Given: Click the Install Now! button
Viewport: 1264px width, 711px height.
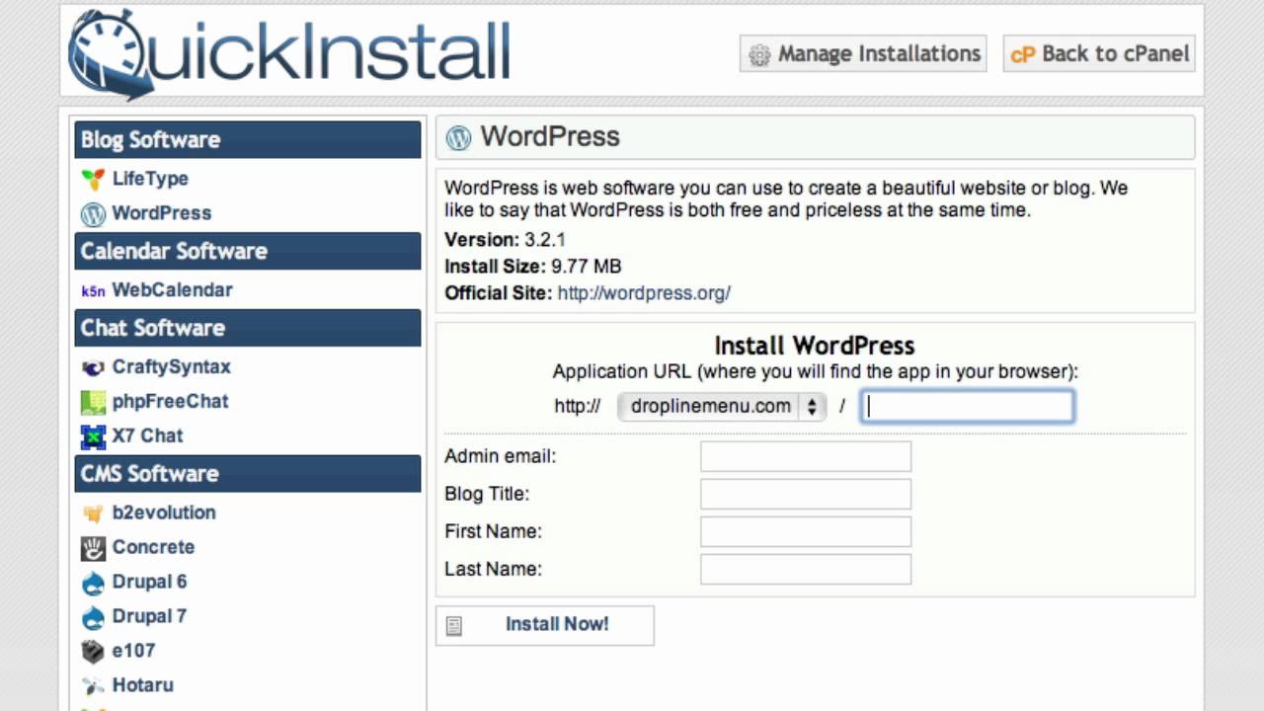Looking at the screenshot, I should [544, 625].
